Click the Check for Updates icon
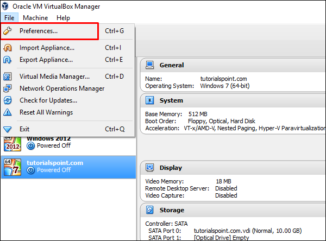 (8, 100)
